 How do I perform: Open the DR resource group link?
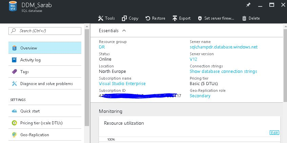tap(102, 47)
